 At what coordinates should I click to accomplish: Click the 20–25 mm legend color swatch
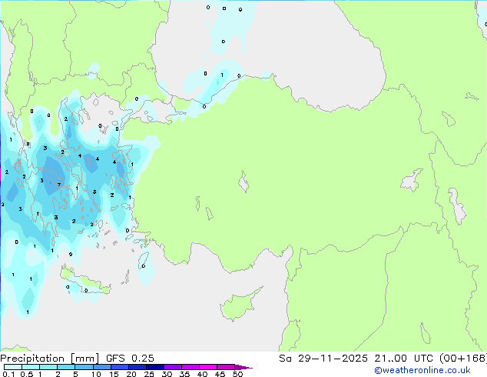point(137,367)
